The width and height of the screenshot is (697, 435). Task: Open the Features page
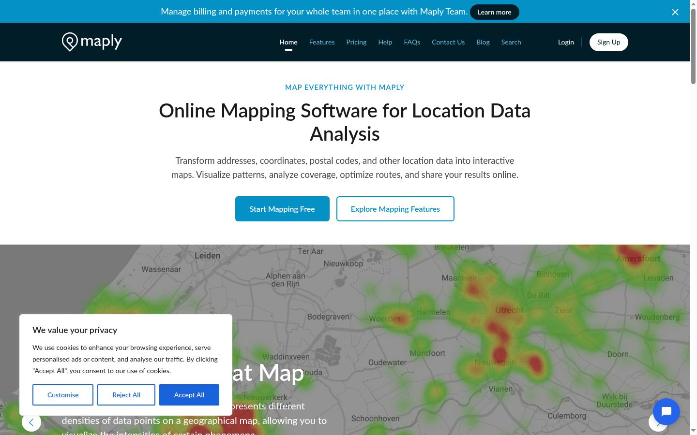(322, 42)
